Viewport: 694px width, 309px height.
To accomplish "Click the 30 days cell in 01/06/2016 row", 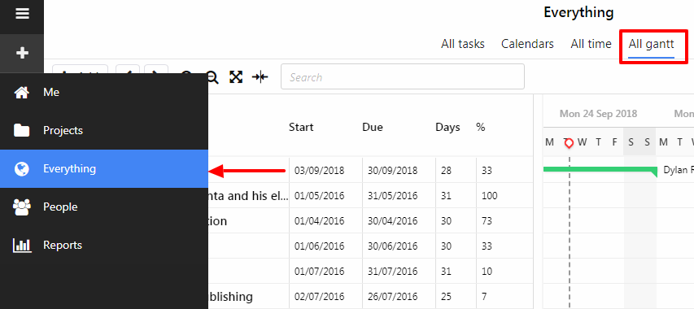I will [446, 246].
